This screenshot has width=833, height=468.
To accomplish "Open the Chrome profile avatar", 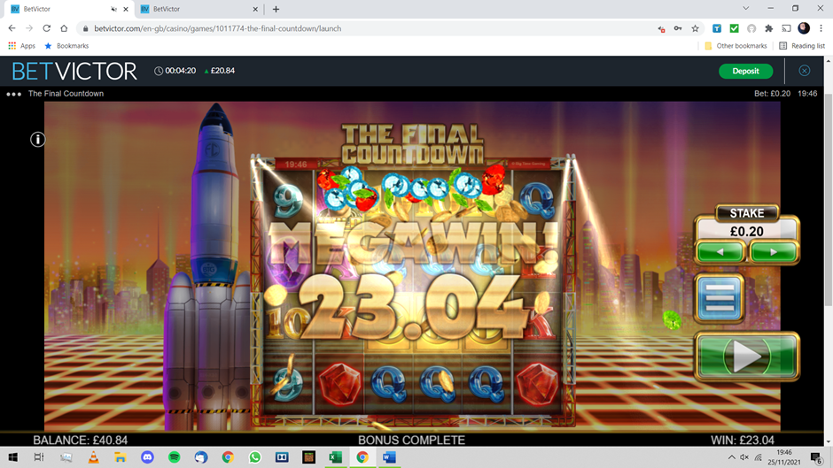I will pyautogui.click(x=804, y=28).
